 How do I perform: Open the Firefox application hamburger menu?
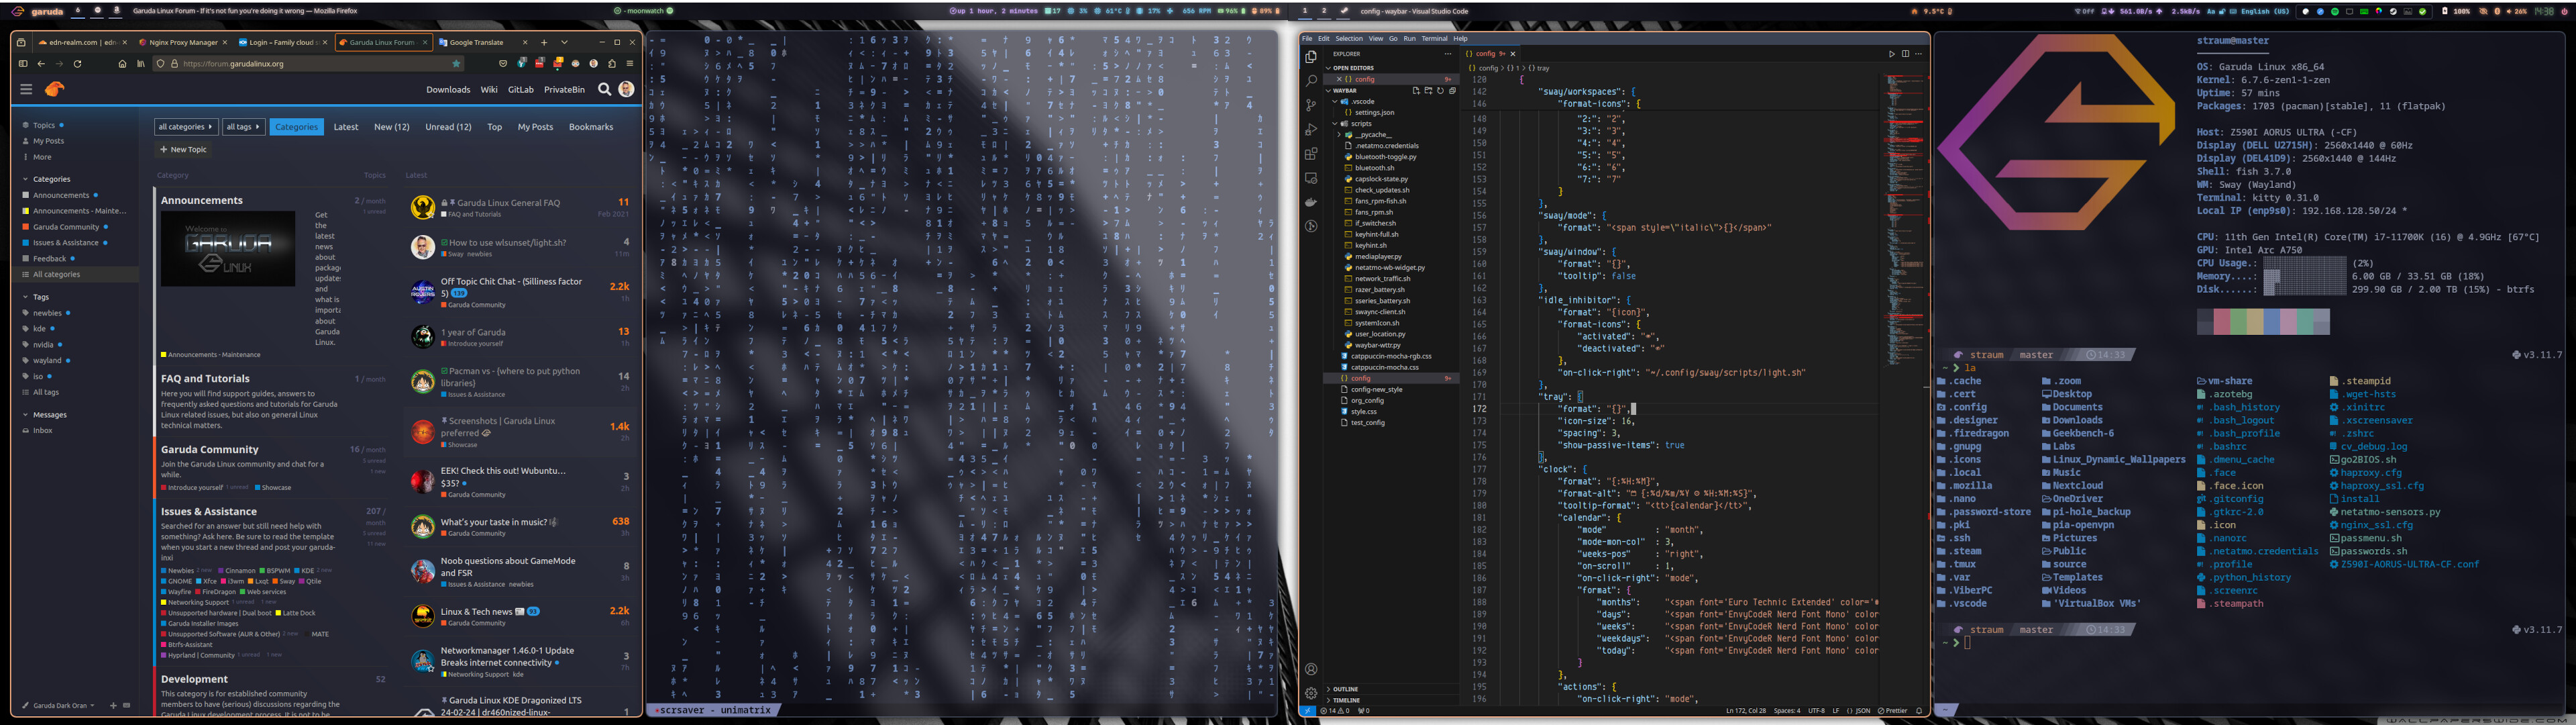629,63
